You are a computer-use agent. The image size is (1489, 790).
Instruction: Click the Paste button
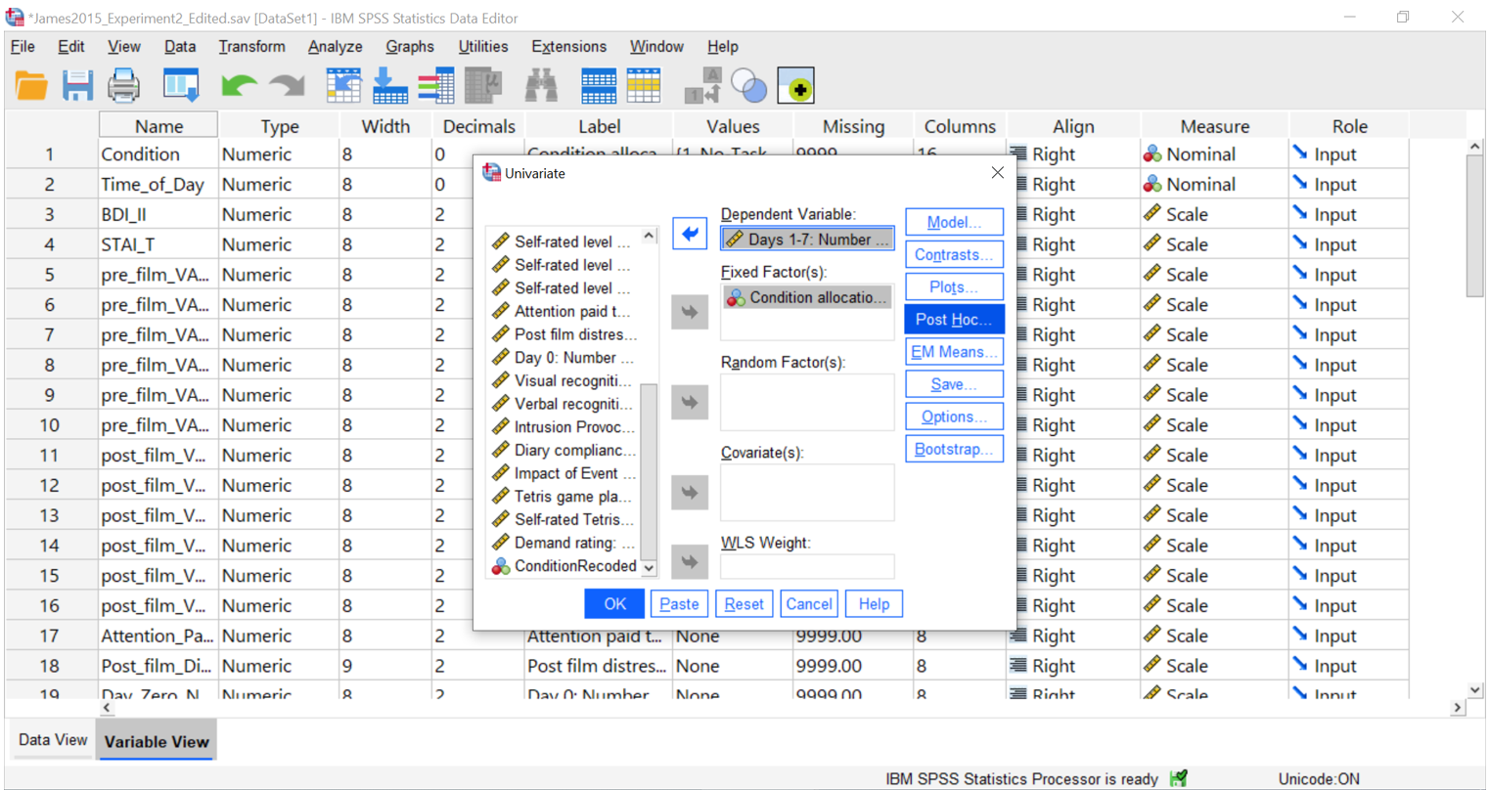click(x=679, y=603)
